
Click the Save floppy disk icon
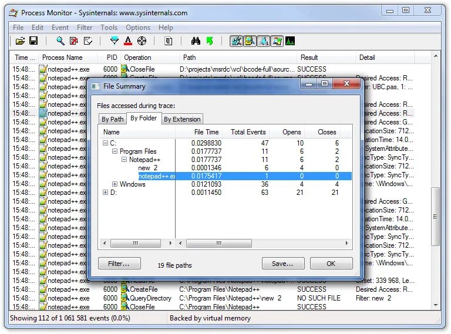[33, 41]
